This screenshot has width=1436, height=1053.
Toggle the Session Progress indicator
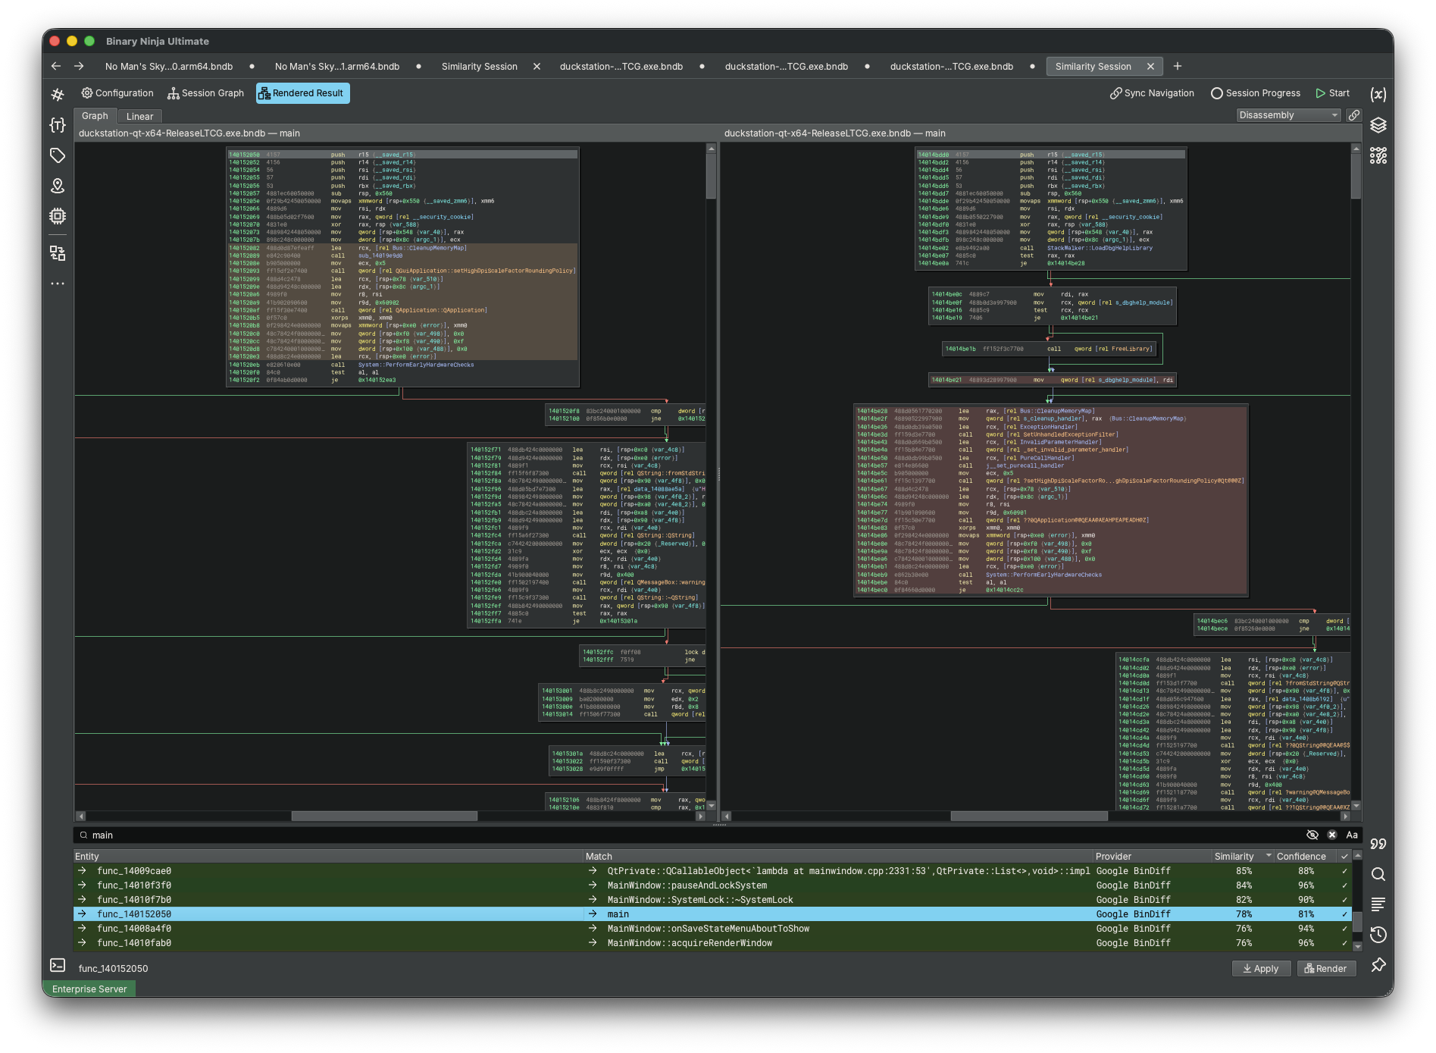click(1255, 93)
